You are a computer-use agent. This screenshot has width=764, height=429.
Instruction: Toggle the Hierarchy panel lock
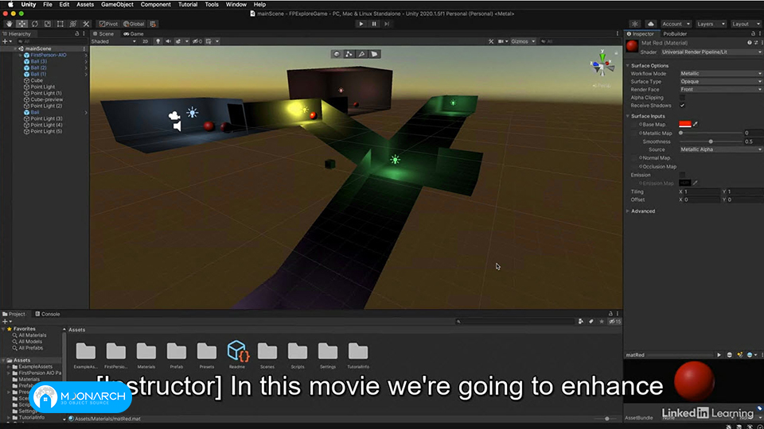pyautogui.click(x=77, y=34)
